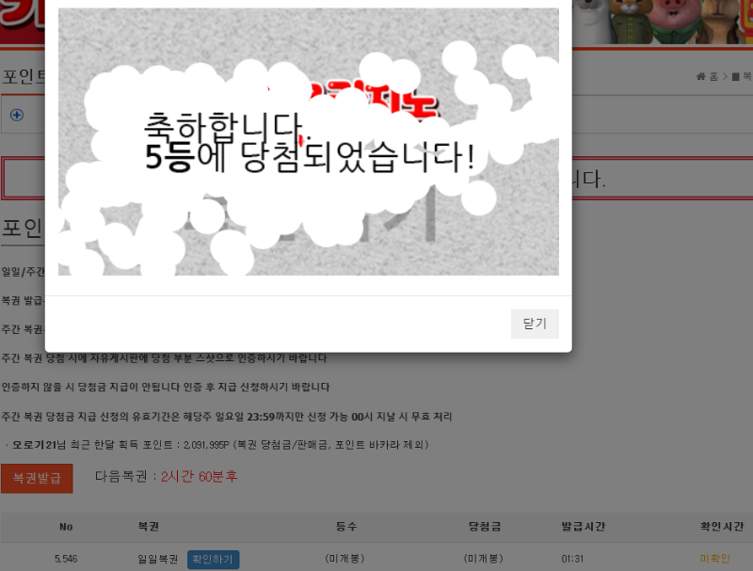Close the lottery result popup with 닫기
753x571 pixels.
(535, 324)
